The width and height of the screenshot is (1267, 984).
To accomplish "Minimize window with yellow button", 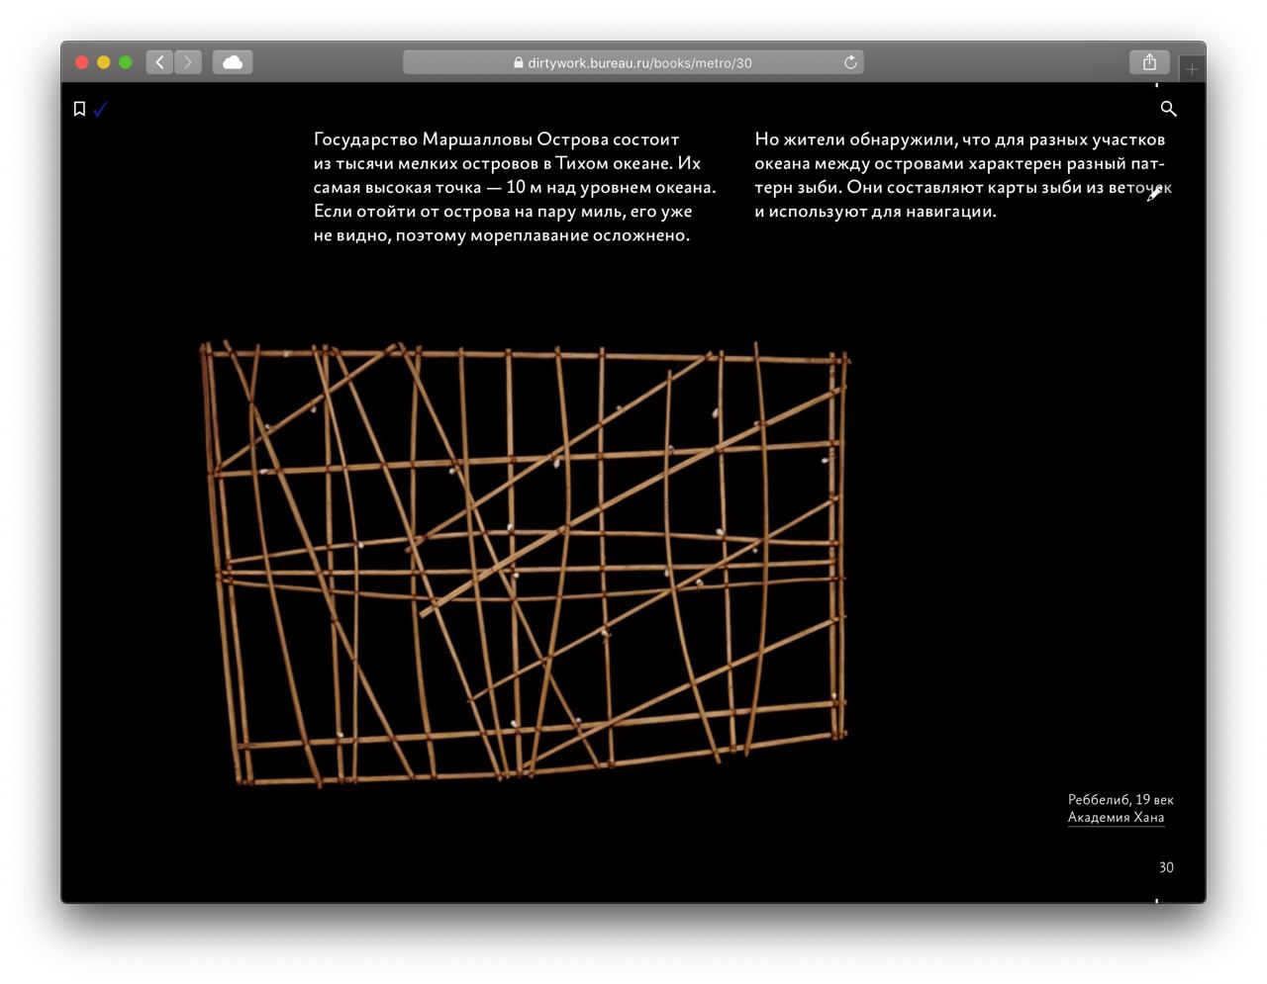I will (x=104, y=62).
